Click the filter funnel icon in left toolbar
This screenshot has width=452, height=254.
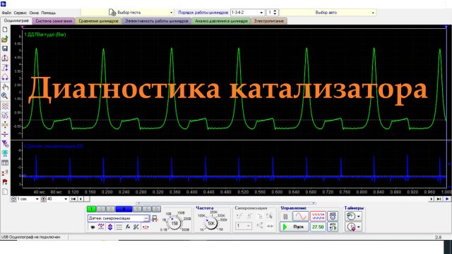[x=5, y=144]
